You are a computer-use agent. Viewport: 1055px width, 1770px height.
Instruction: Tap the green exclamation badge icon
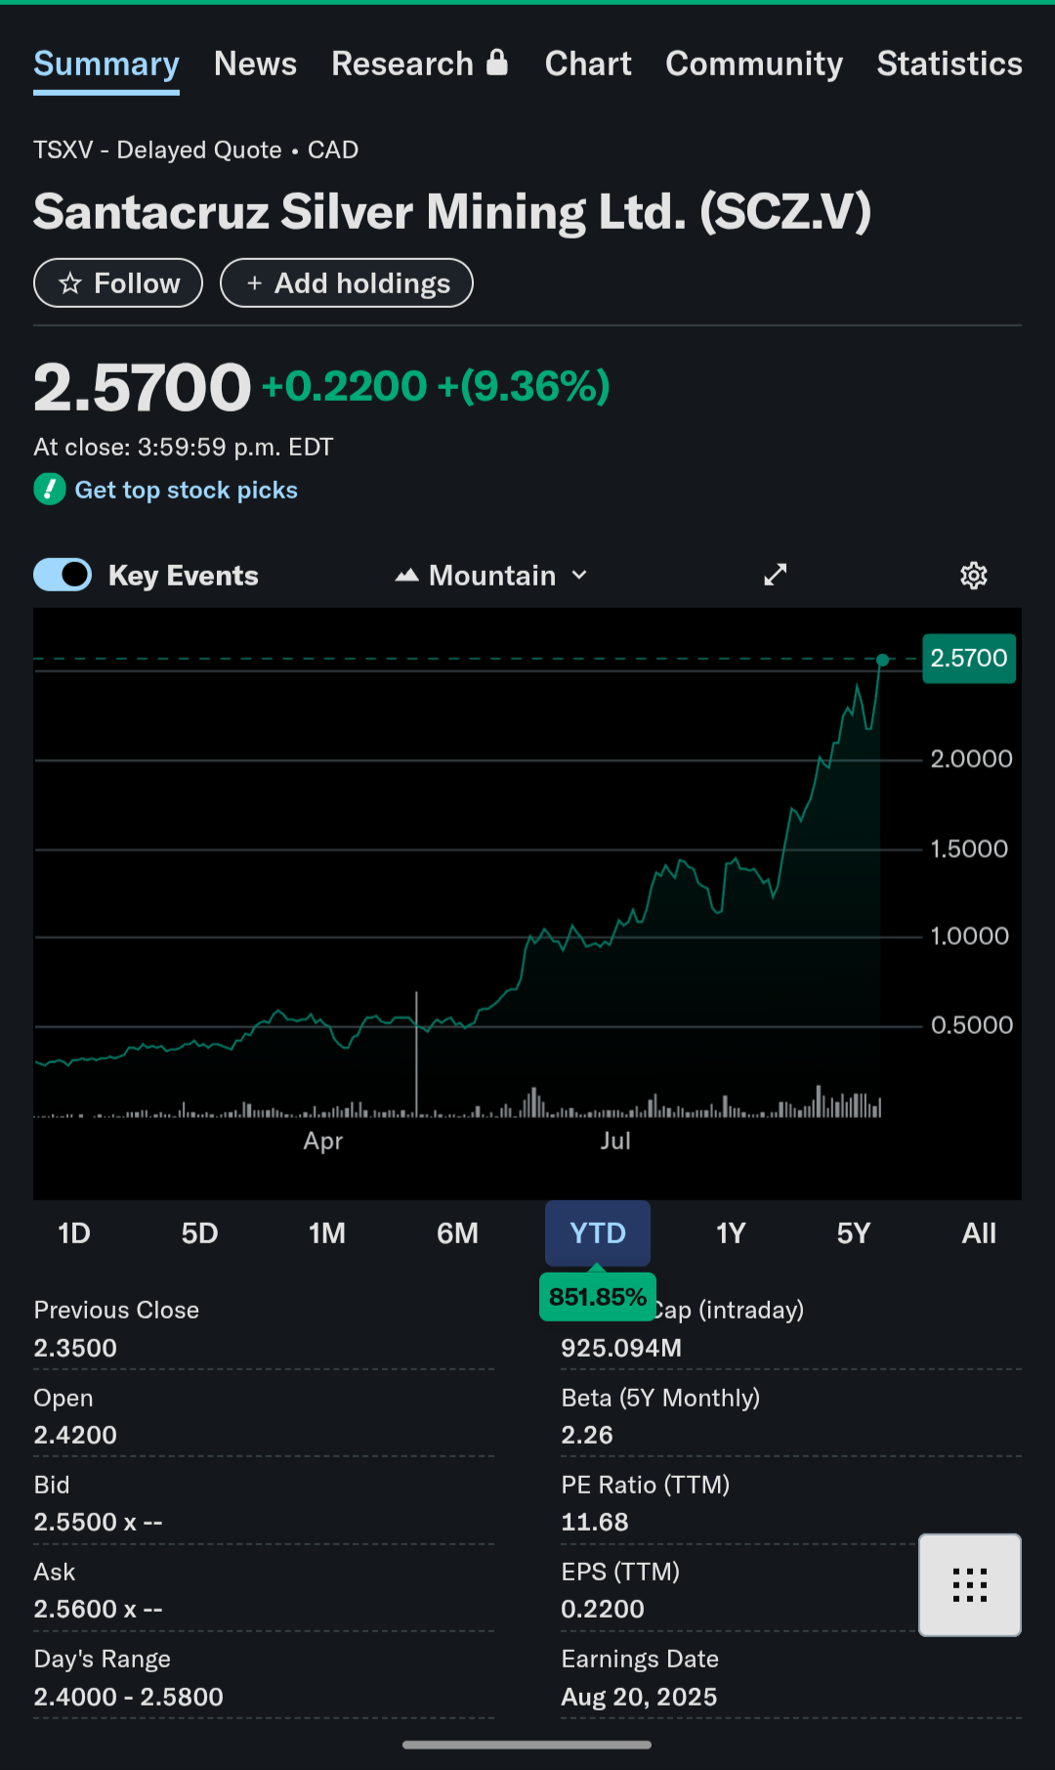coord(50,490)
